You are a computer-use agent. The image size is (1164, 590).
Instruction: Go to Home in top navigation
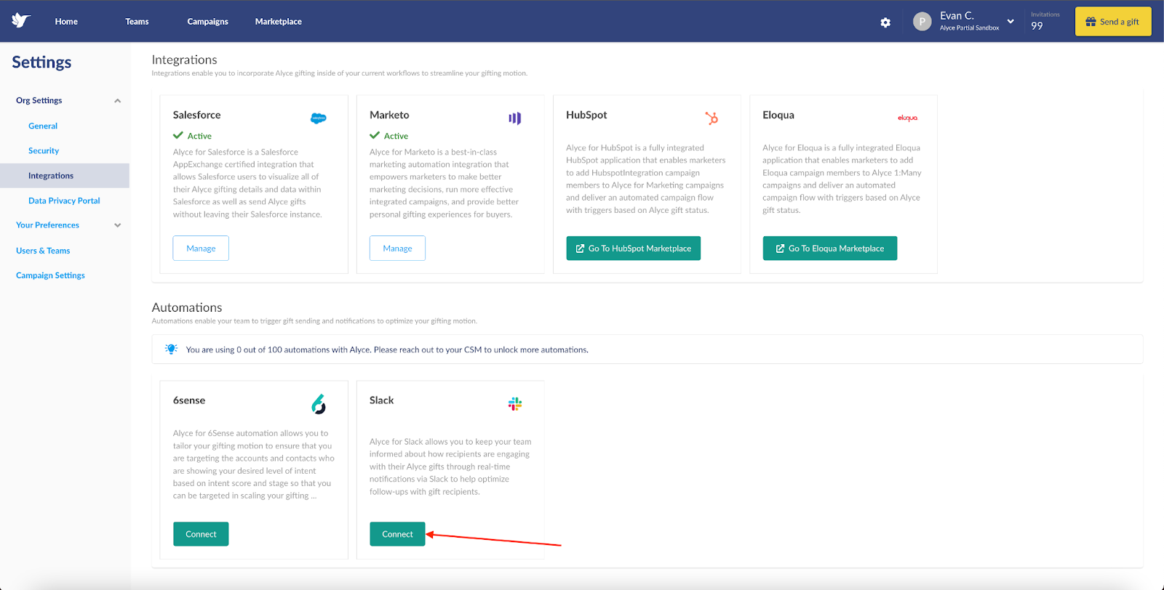(66, 22)
